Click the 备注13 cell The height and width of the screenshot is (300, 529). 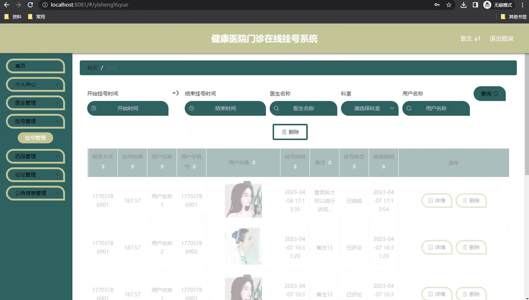click(324, 247)
